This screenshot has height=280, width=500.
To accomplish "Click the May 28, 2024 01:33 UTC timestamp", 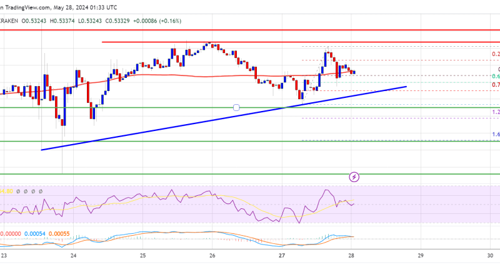I will click(85, 7).
